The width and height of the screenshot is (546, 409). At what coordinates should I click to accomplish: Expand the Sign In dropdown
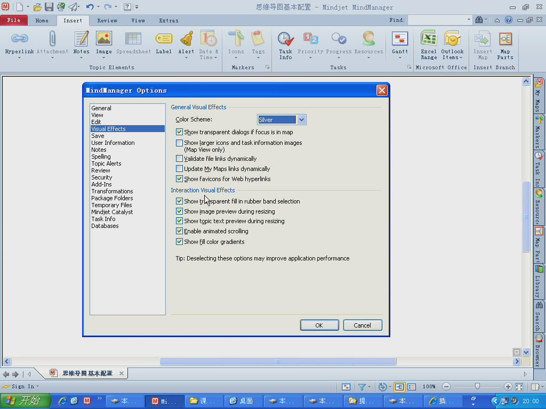(37, 387)
